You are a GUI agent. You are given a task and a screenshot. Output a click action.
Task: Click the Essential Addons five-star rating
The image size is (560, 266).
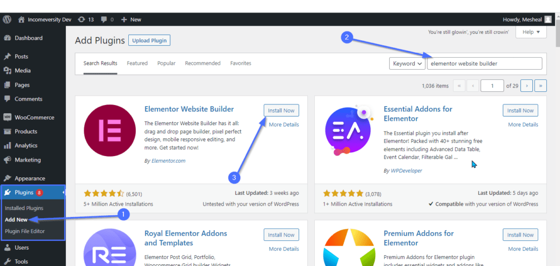pyautogui.click(x=343, y=194)
